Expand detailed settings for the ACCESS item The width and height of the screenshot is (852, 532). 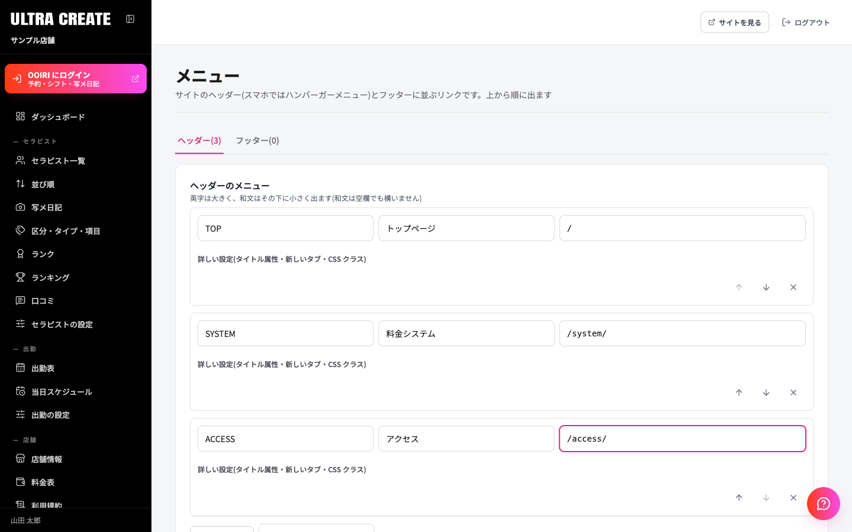click(x=282, y=469)
